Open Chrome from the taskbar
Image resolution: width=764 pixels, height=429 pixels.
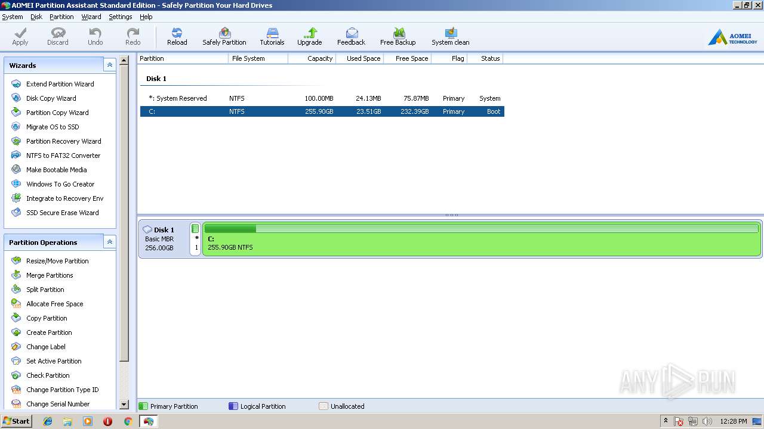128,421
